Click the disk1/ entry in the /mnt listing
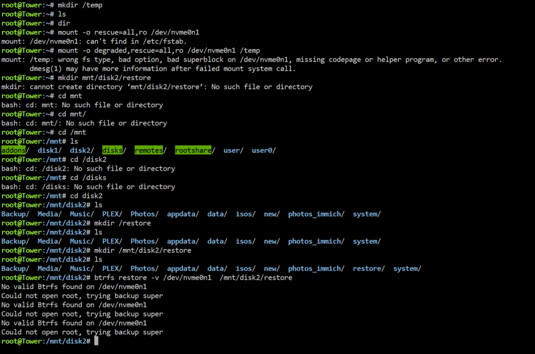Image resolution: width=535 pixels, height=354 pixels. [49, 150]
